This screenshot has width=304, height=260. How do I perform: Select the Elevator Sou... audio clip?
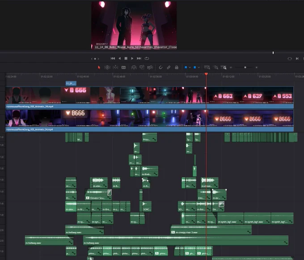click(x=98, y=195)
